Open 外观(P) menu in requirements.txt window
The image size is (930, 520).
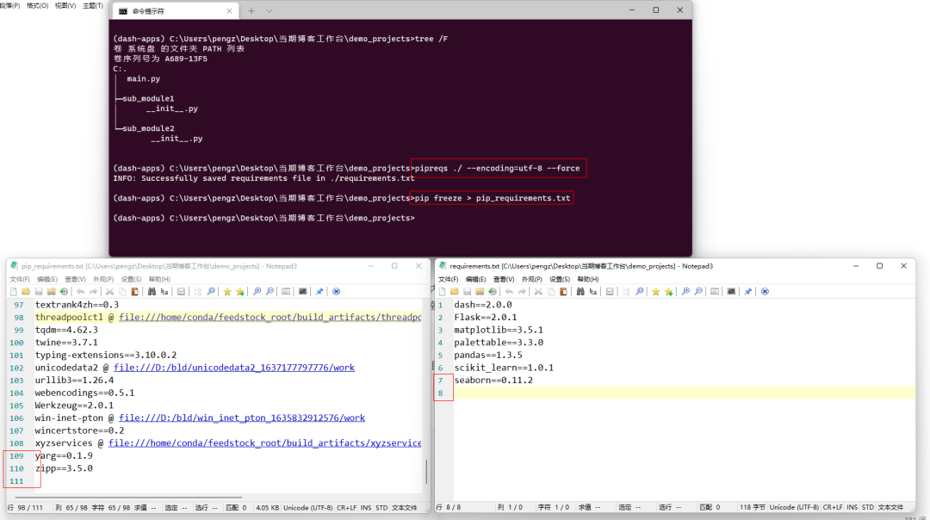(x=531, y=279)
